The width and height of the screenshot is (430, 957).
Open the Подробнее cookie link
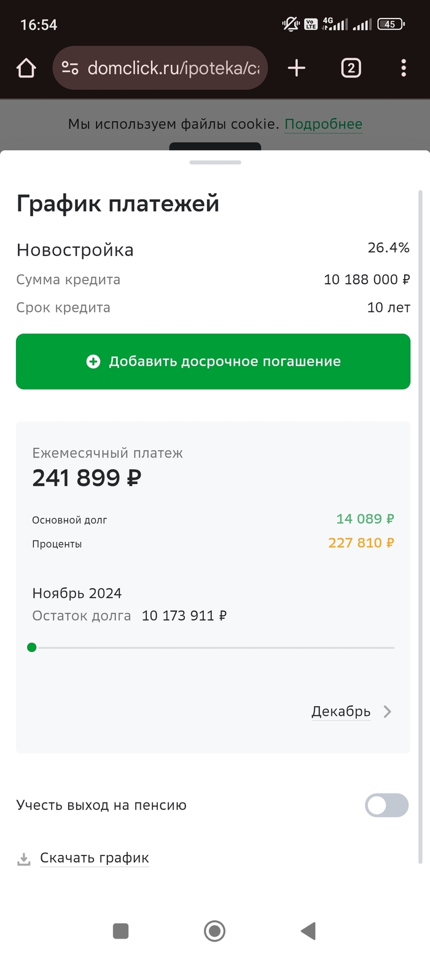point(323,124)
